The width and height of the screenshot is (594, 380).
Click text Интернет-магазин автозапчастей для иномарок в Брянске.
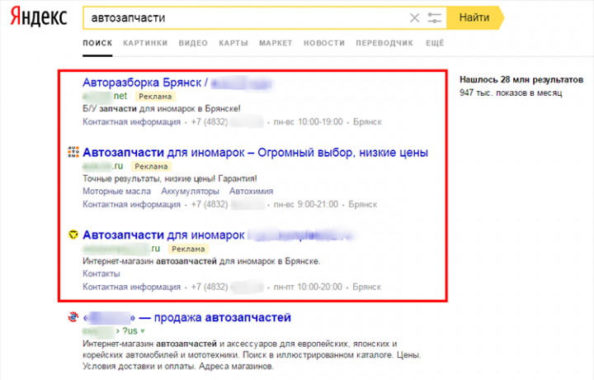201,261
